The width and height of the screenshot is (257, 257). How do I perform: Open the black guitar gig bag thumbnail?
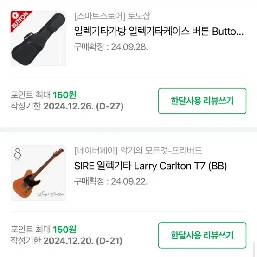coord(39,39)
